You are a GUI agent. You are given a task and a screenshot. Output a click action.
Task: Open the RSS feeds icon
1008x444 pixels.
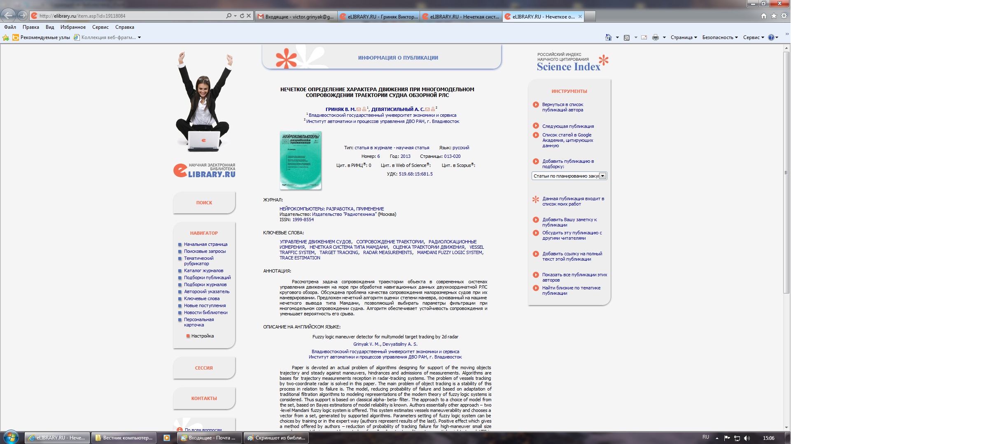[626, 37]
